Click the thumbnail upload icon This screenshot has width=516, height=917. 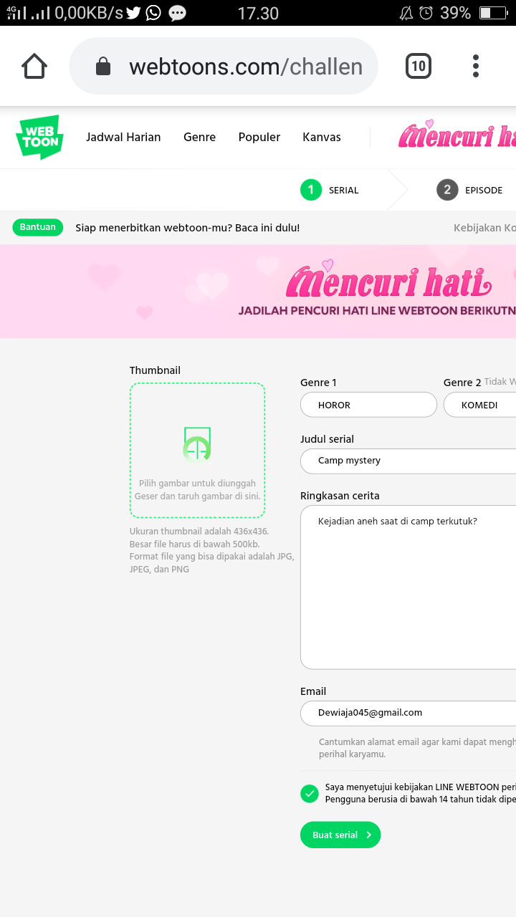[x=197, y=444]
